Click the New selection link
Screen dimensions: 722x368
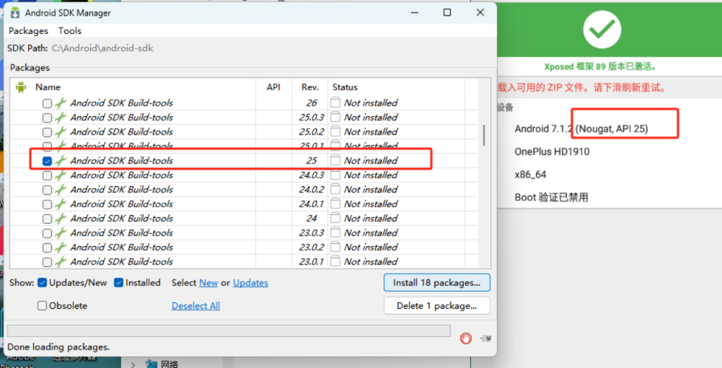point(209,283)
